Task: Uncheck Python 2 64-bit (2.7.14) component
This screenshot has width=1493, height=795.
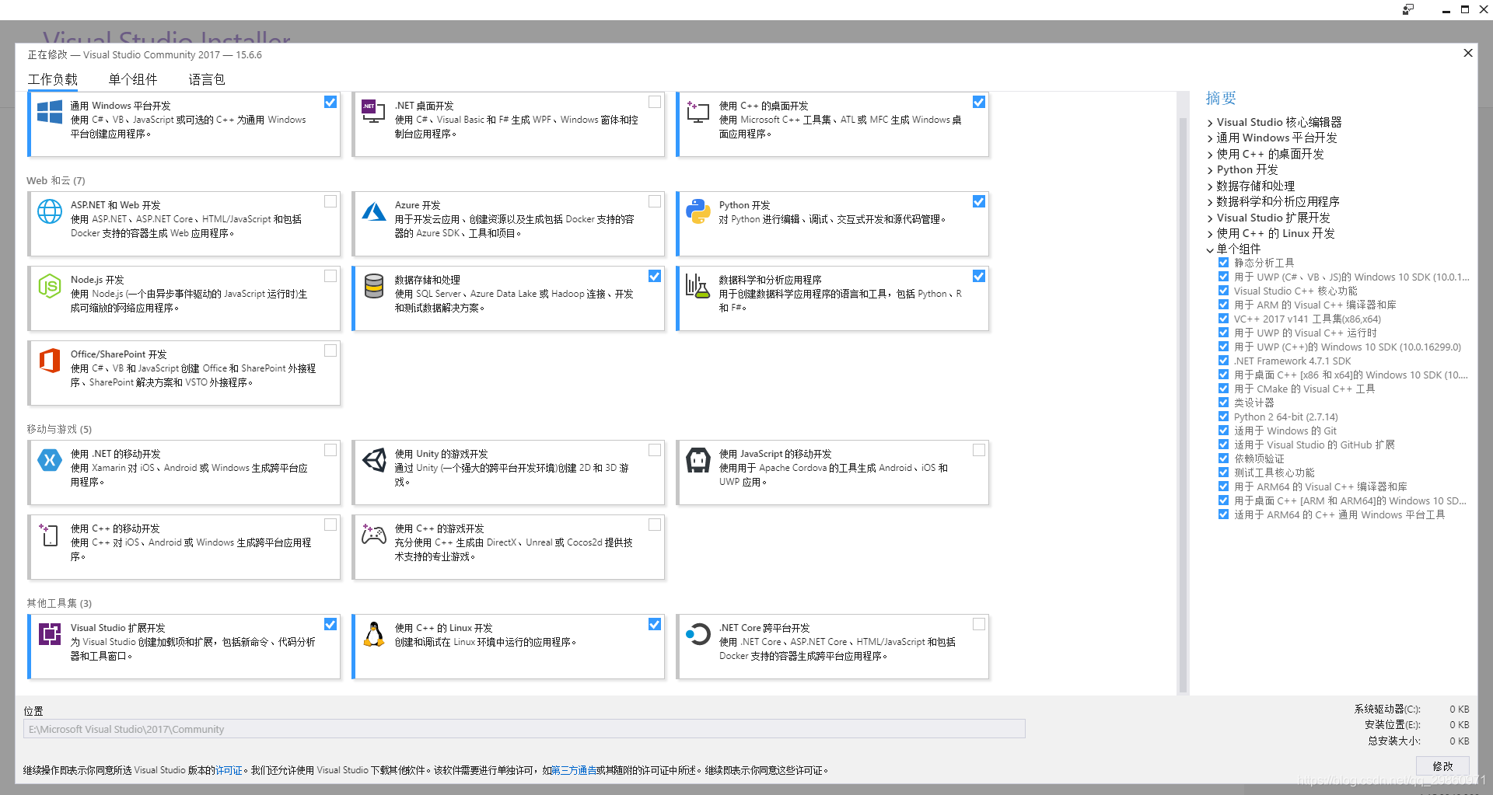Action: (x=1223, y=417)
